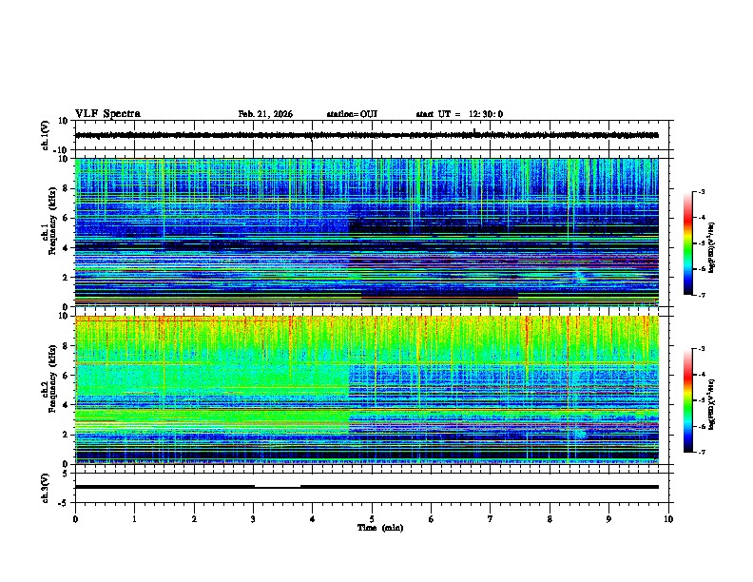Screen dimensions: 753x582
Task: Click the "4" tick on ch.1 frequency axis
Action: (66, 248)
